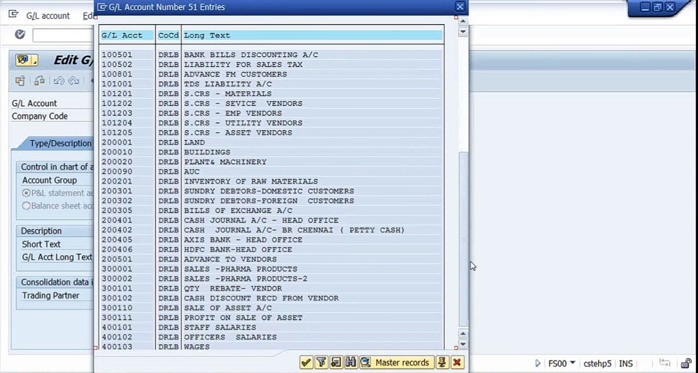
Task: Click the personal value list icon
Action: pos(336,363)
